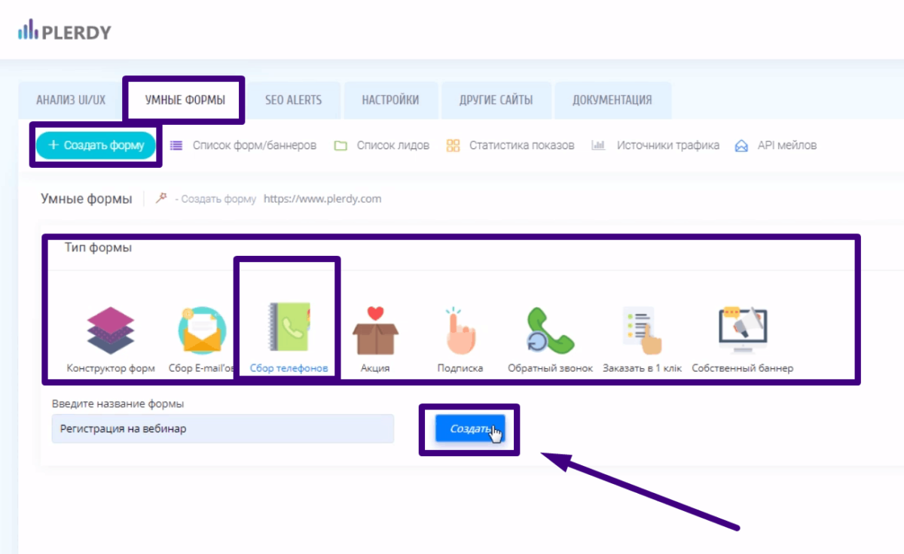904x554 pixels.
Task: Go to the НАСТРОЙКИ tab
Action: tap(390, 100)
